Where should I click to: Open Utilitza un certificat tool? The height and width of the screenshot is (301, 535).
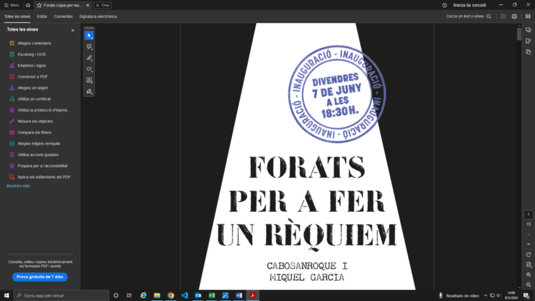click(x=33, y=99)
